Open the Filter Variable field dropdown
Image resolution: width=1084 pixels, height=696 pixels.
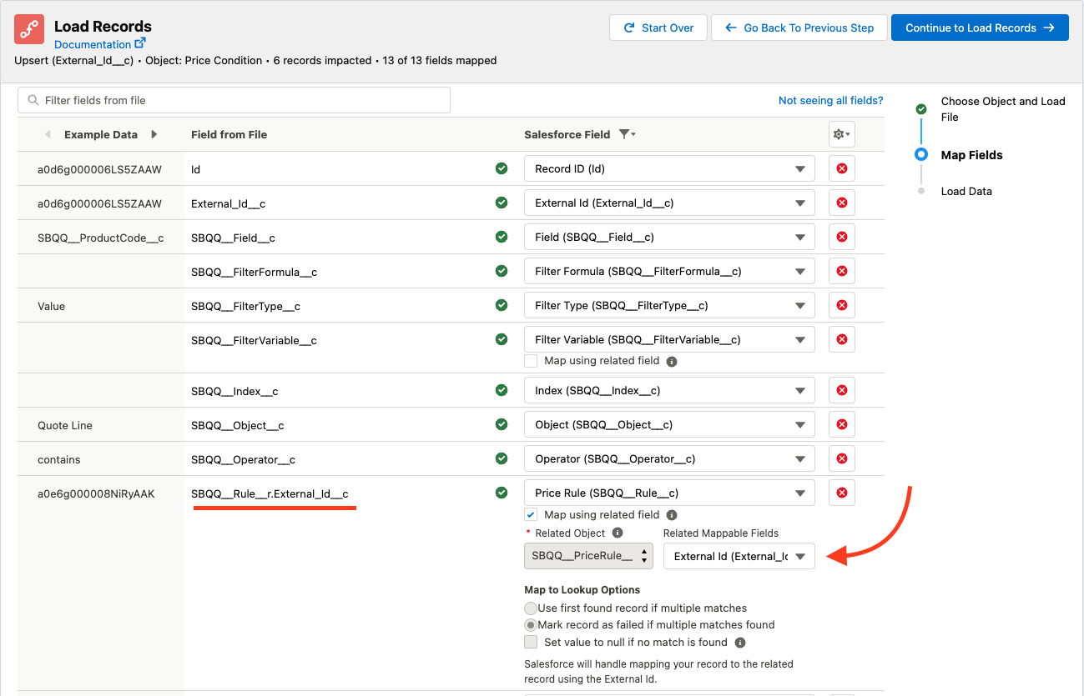tap(669, 339)
